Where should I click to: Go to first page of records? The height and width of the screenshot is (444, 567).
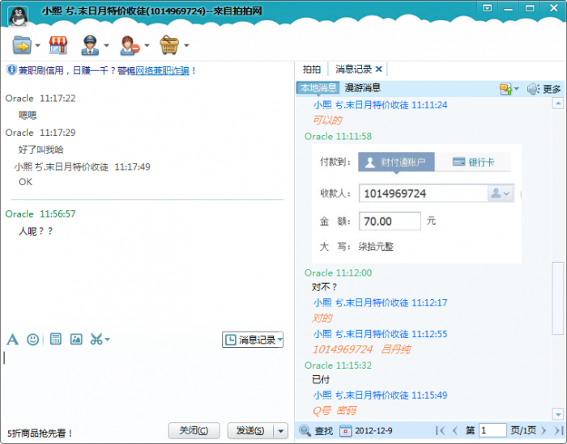[441, 430]
